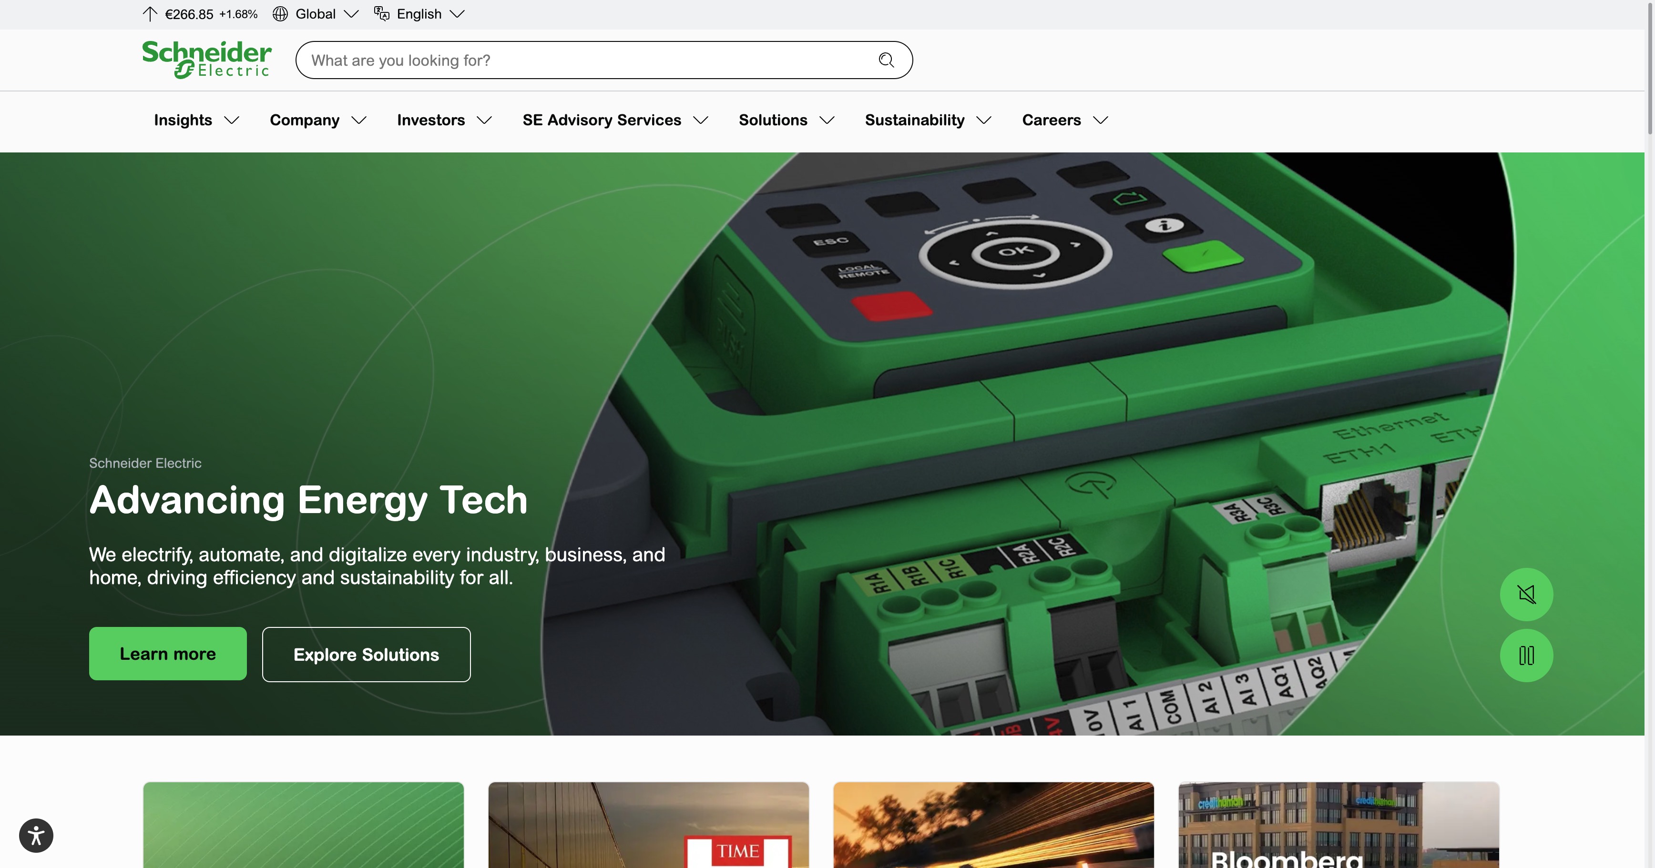Pause the hero video
Image resolution: width=1655 pixels, height=868 pixels.
[x=1526, y=656]
